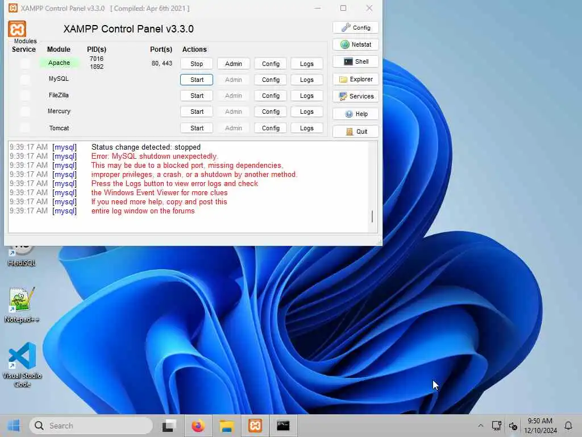Open File Explorer from the taskbar
Image resolution: width=582 pixels, height=437 pixels.
click(226, 426)
